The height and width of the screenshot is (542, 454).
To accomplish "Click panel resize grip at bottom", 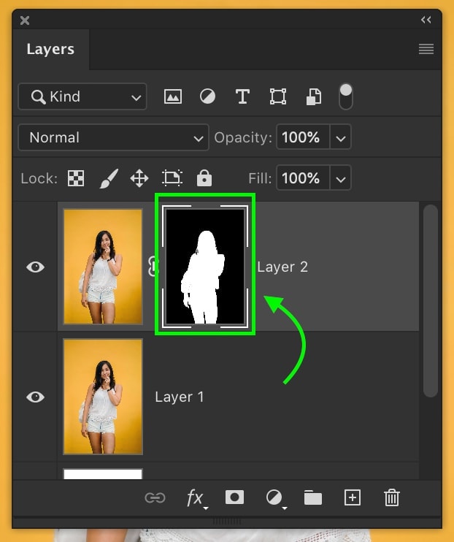I will (227, 521).
